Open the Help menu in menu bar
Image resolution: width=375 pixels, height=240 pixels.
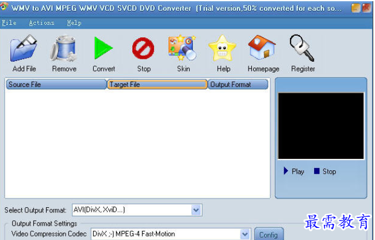[74, 22]
